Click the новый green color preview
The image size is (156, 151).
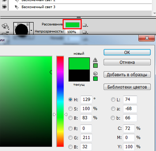point(79,63)
